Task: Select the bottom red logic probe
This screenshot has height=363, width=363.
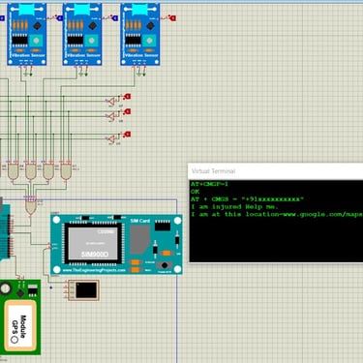Action: tap(128, 134)
